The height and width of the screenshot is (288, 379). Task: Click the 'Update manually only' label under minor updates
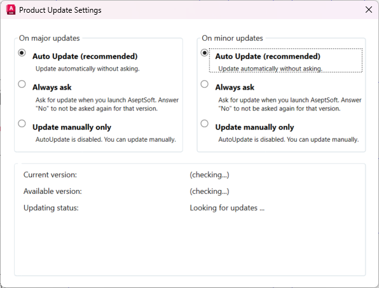[254, 127]
